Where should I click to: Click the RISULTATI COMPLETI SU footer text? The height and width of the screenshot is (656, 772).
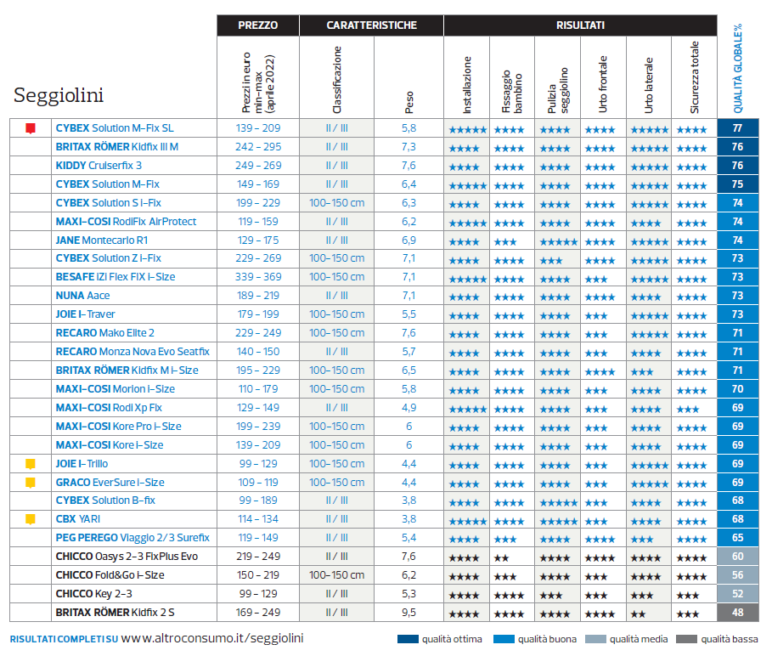pos(64,639)
